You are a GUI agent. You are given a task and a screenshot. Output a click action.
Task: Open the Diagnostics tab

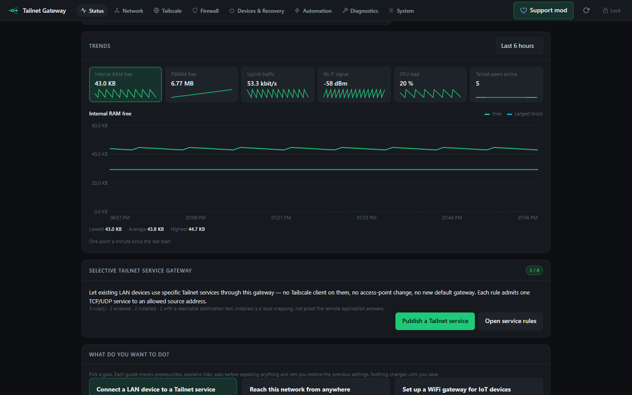pos(360,11)
